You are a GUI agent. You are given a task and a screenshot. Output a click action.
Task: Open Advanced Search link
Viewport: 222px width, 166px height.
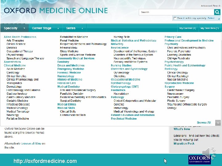pyautogui.click(x=211, y=6)
